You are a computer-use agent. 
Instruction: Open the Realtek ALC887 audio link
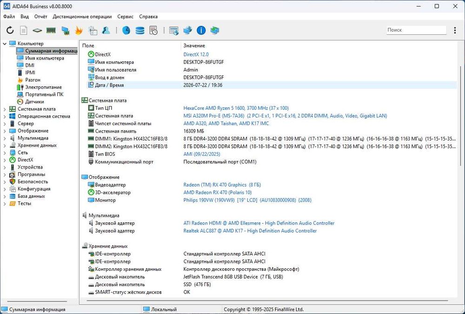click(250, 231)
